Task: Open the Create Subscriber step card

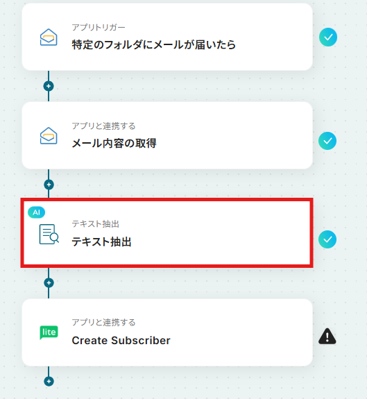Action: click(167, 332)
